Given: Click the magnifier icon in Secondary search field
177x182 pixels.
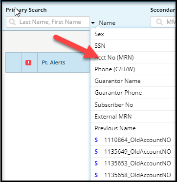Looking at the screenshot, I should click(x=159, y=22).
